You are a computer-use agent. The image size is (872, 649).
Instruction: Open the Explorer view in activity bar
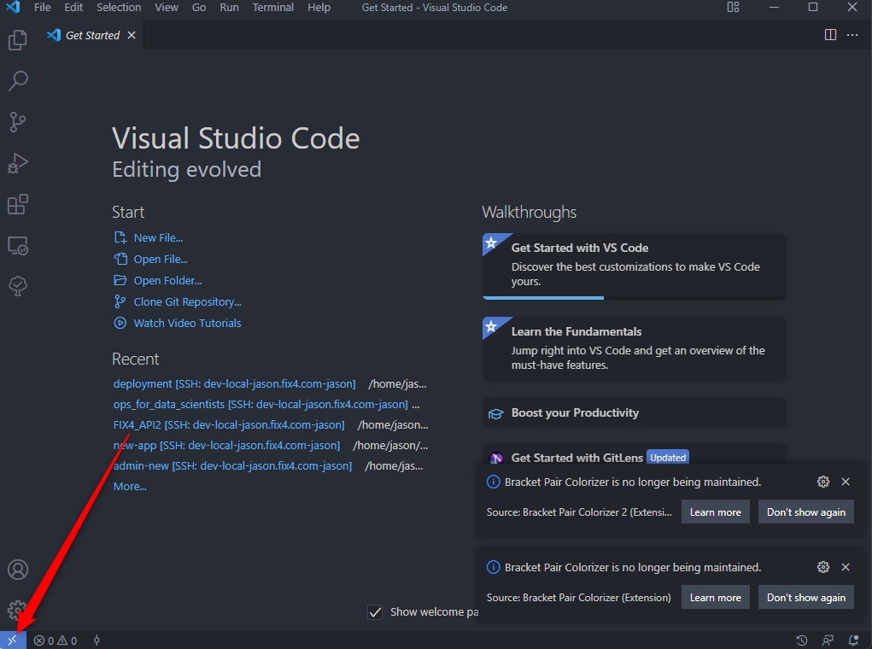tap(18, 40)
